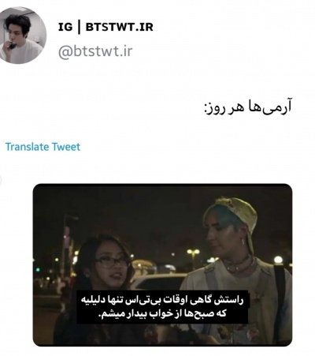Image resolution: width=315 pixels, height=356 pixels.
Task: Click the second Persian subtitle line
Action: tap(162, 313)
